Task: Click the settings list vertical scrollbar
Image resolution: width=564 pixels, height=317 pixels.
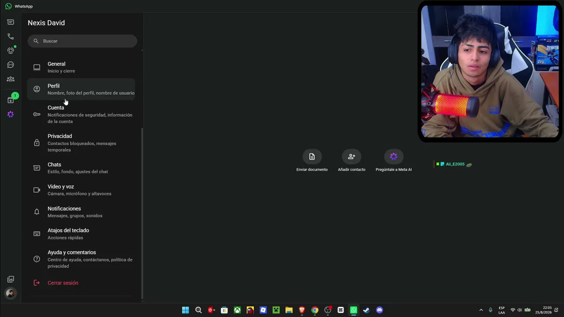Action: point(142,213)
